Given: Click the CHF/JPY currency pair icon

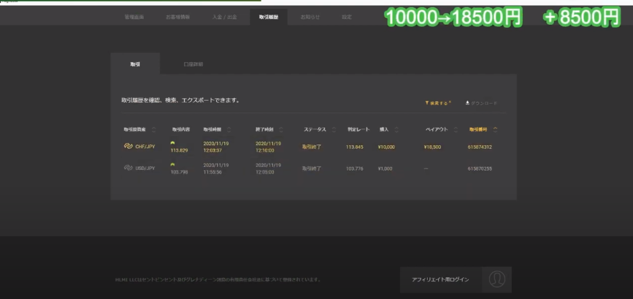Looking at the screenshot, I should [x=128, y=146].
